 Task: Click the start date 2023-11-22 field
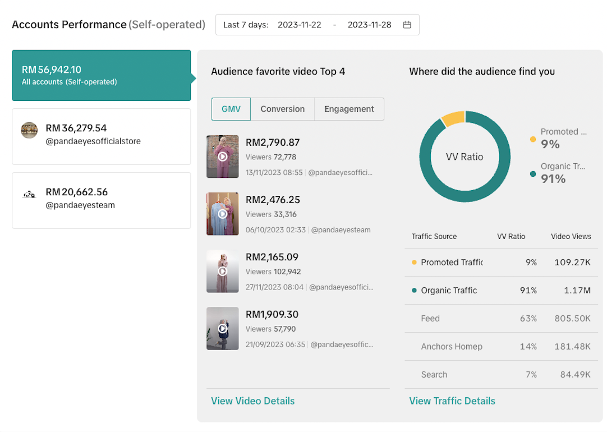pos(300,25)
